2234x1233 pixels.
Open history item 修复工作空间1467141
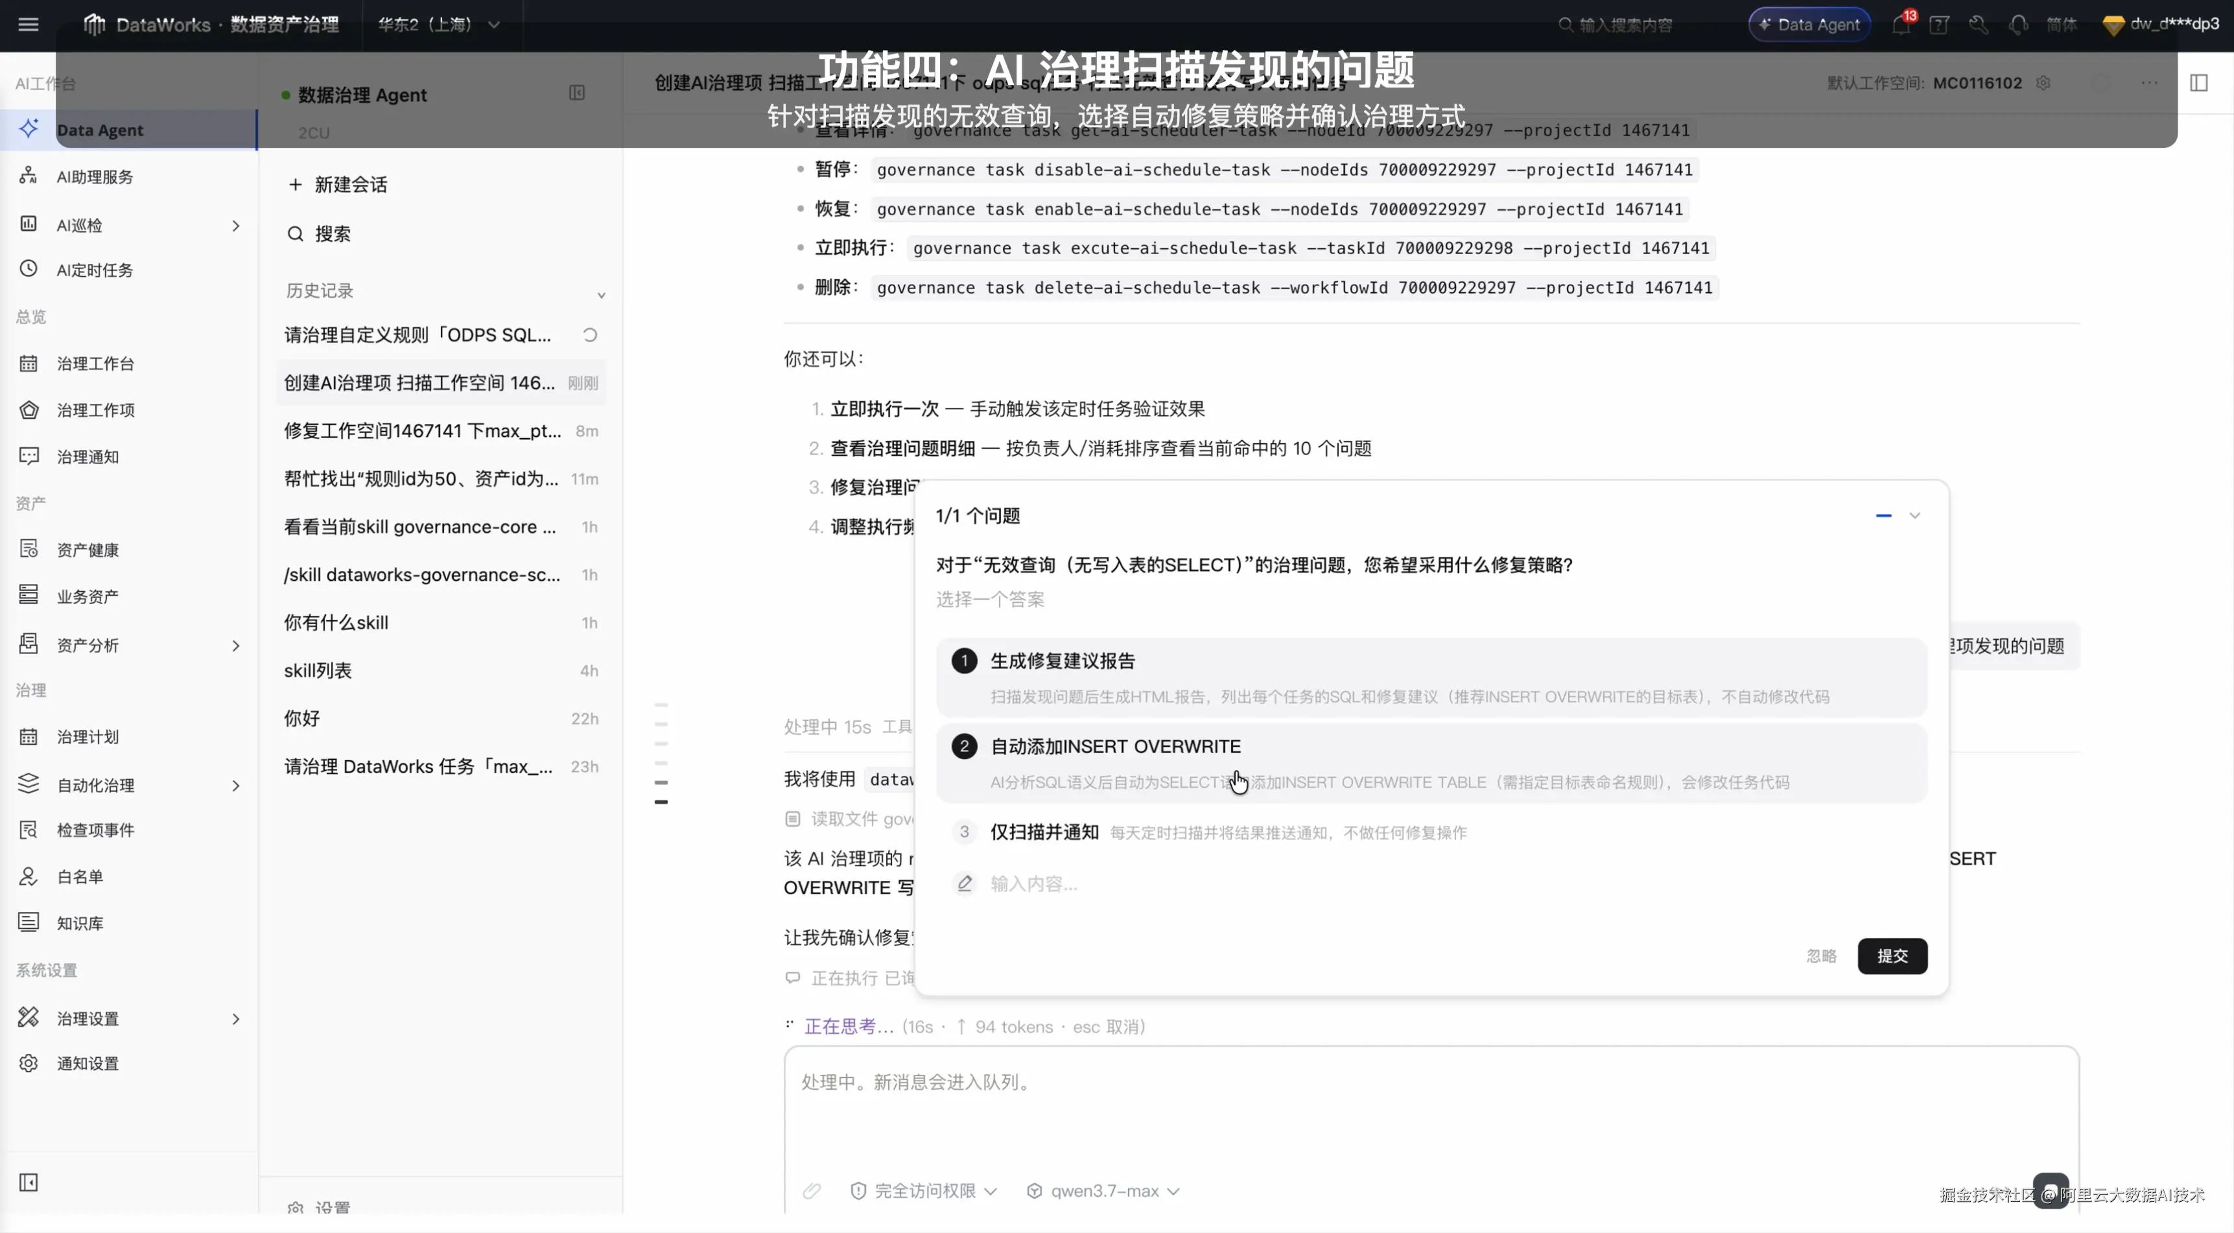441,431
